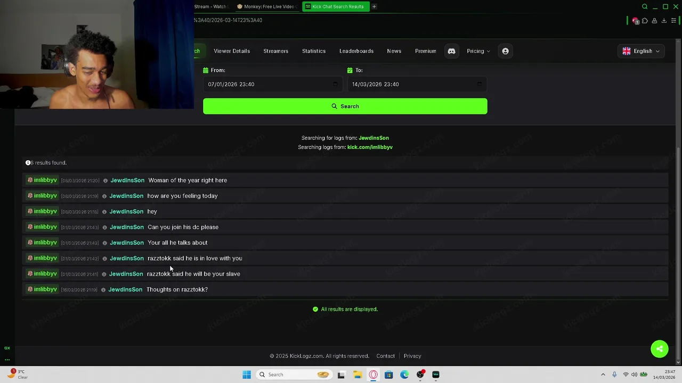This screenshot has height=383, width=682.
Task: Click the Windows taskbar Search box
Action: tap(293, 374)
